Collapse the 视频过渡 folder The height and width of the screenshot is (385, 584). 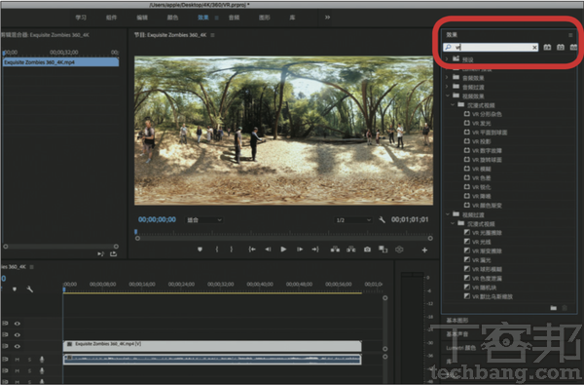click(448, 214)
